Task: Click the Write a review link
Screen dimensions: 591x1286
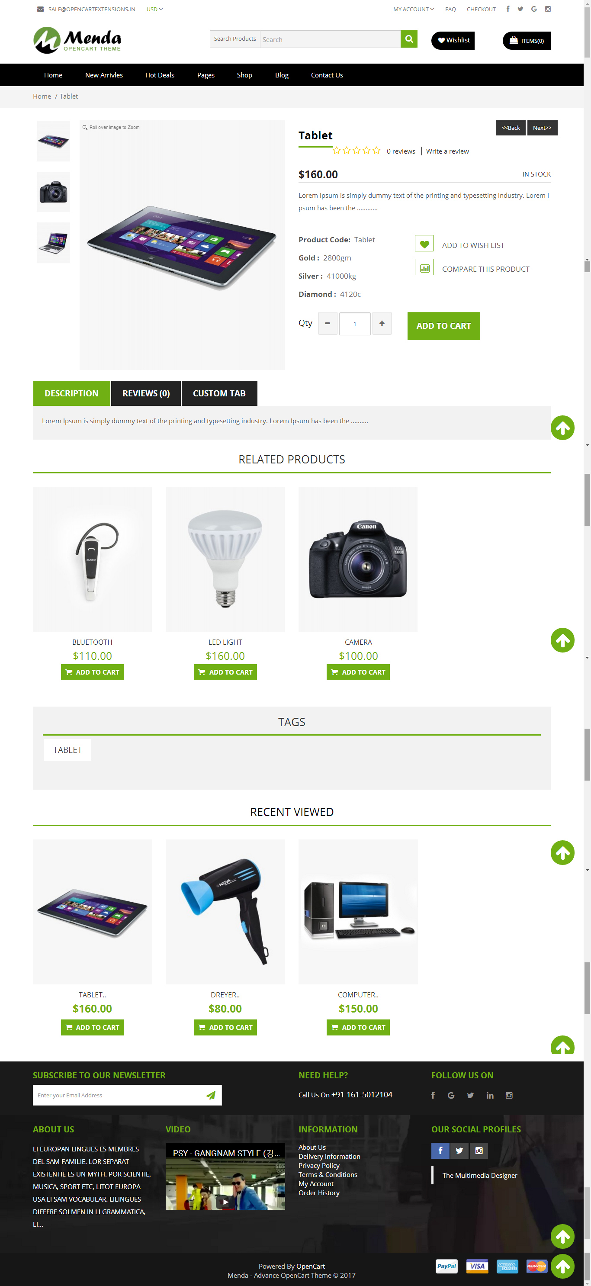Action: (x=447, y=151)
